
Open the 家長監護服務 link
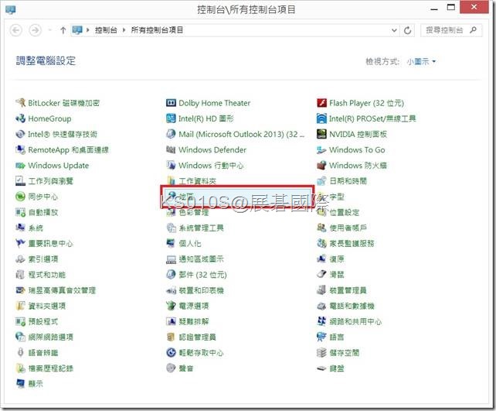(352, 243)
